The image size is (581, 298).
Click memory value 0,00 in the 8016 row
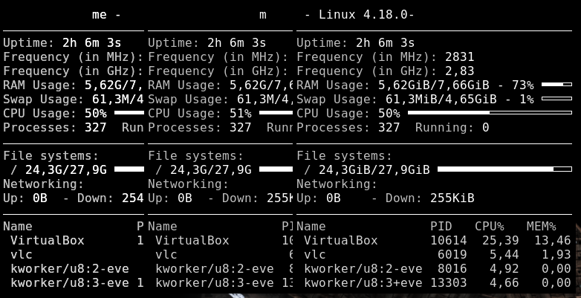(556, 268)
